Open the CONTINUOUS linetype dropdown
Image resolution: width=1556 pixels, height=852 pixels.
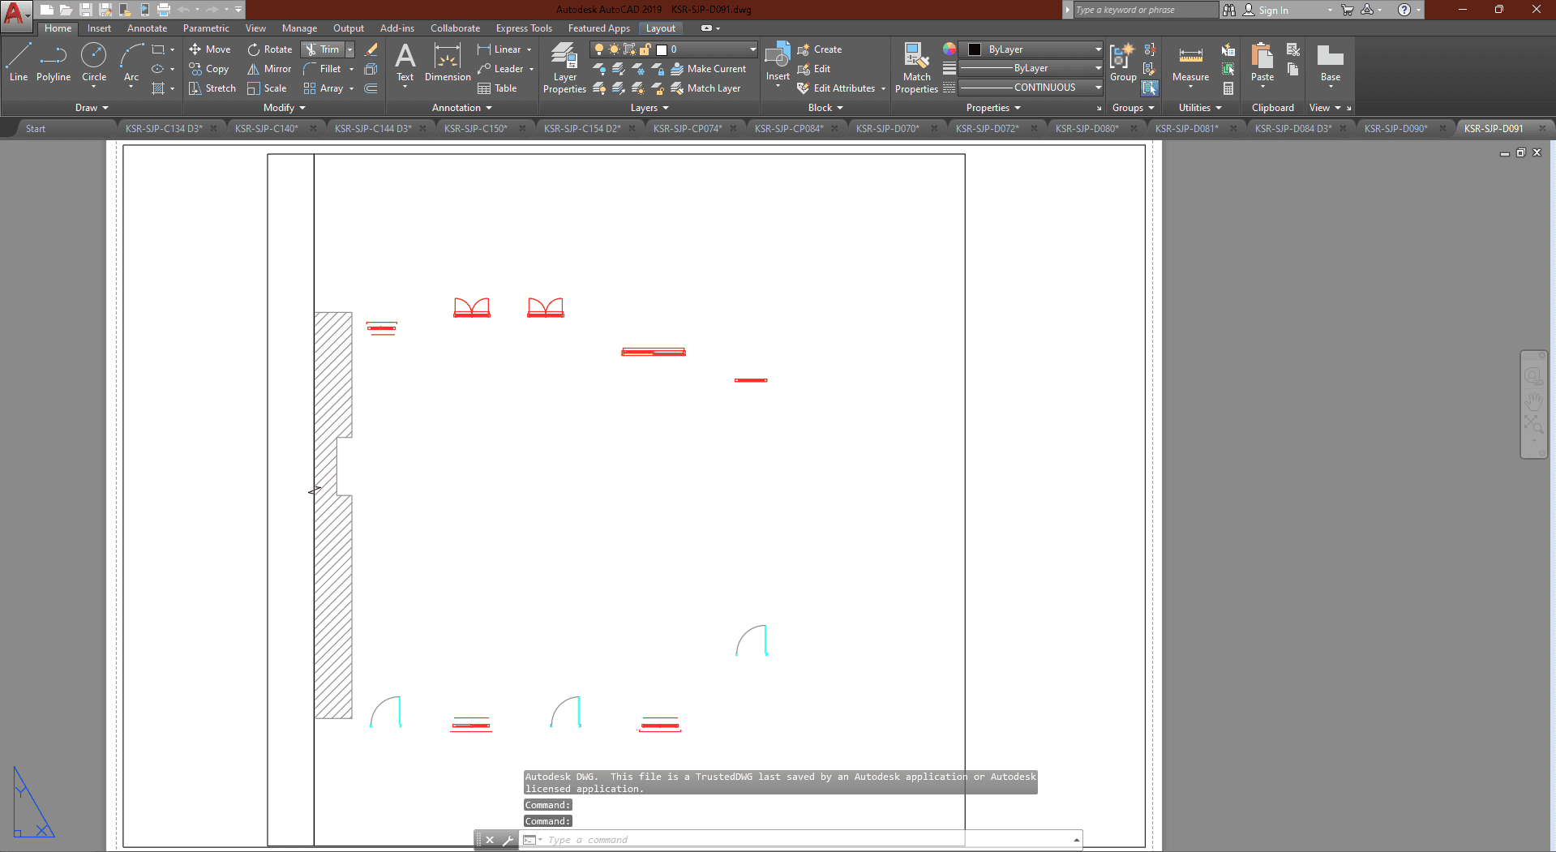click(x=1098, y=88)
